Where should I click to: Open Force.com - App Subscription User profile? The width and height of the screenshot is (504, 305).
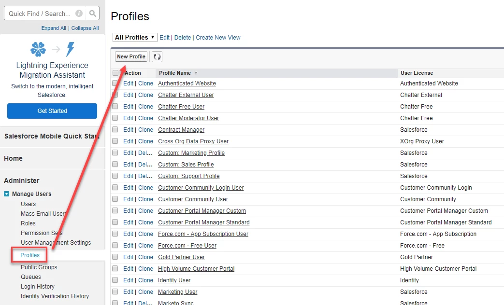click(203, 234)
